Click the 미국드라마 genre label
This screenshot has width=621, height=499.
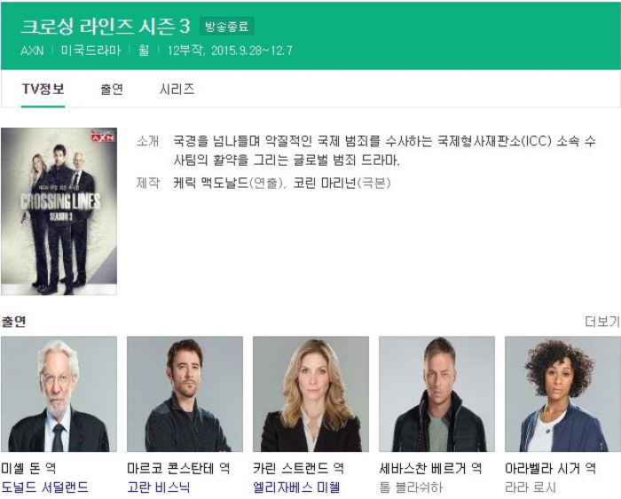pos(90,51)
